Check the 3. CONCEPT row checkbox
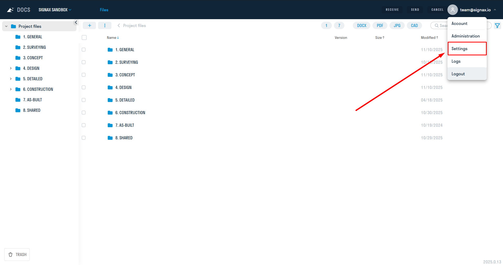 tap(84, 75)
